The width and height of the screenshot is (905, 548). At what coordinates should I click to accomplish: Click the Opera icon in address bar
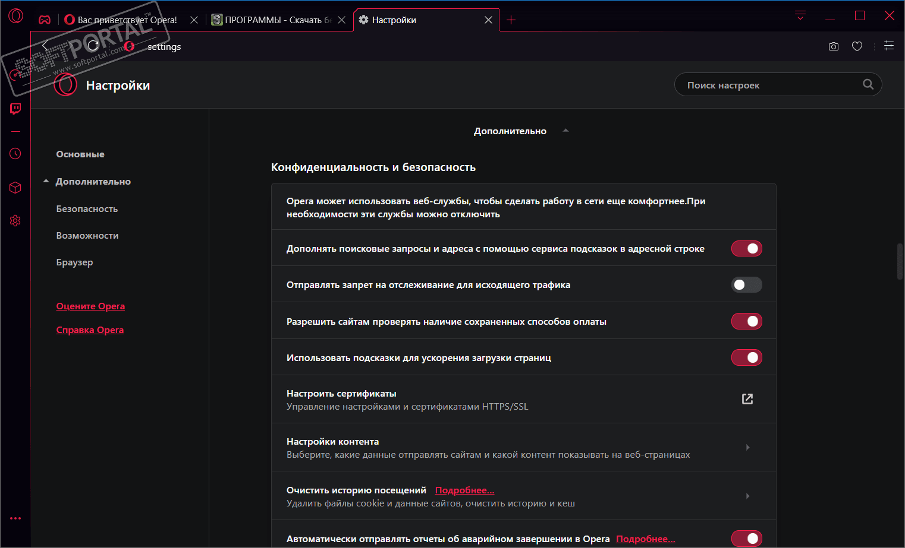point(130,46)
